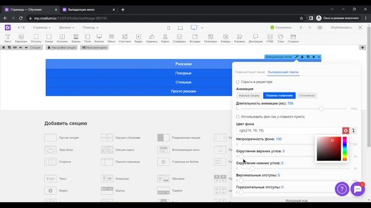
Task: Select the Кнопки buttons tool
Action: pyautogui.click(x=99, y=38)
